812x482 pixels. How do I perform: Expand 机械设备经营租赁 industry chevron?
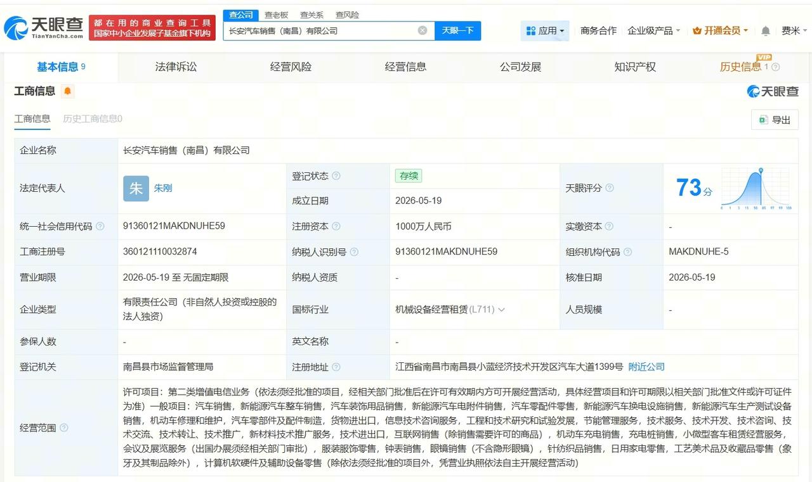[x=501, y=310]
